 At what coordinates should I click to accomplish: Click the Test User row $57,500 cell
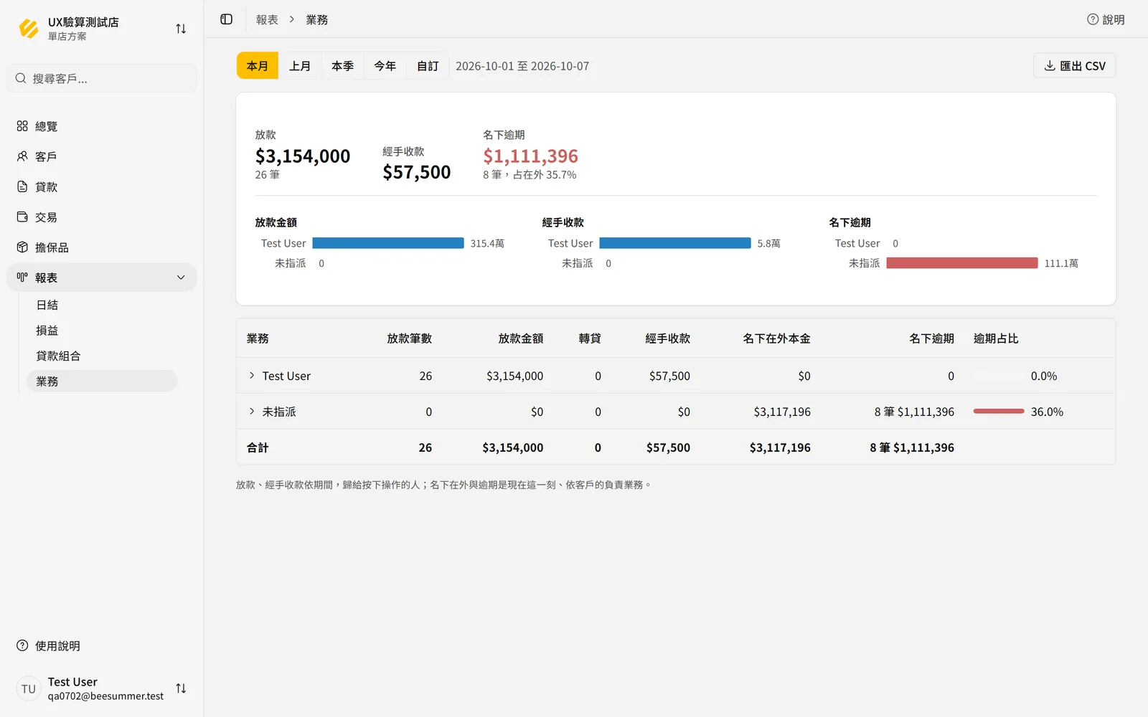click(669, 376)
